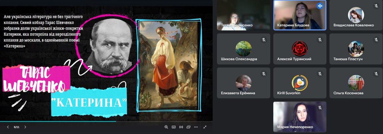Viewport: 383px width, 134px height.
Task: Open the three-dot more options menu
Action: tap(196, 127)
